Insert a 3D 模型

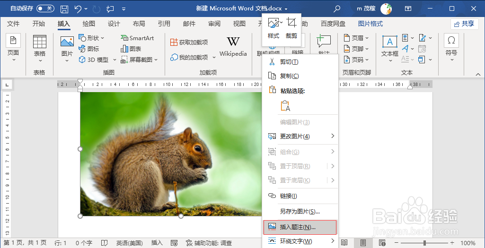point(97,60)
